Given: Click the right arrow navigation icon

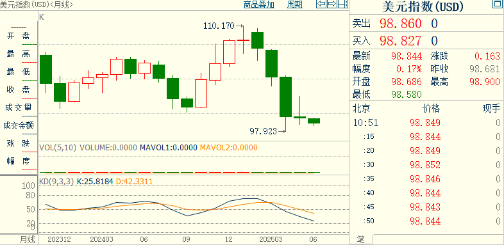Looking at the screenshot, I should point(332,4).
